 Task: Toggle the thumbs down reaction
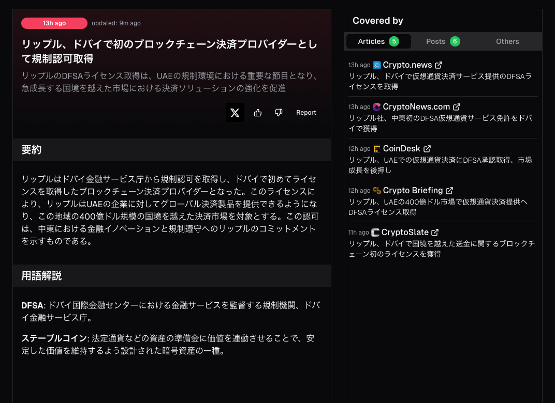click(279, 113)
